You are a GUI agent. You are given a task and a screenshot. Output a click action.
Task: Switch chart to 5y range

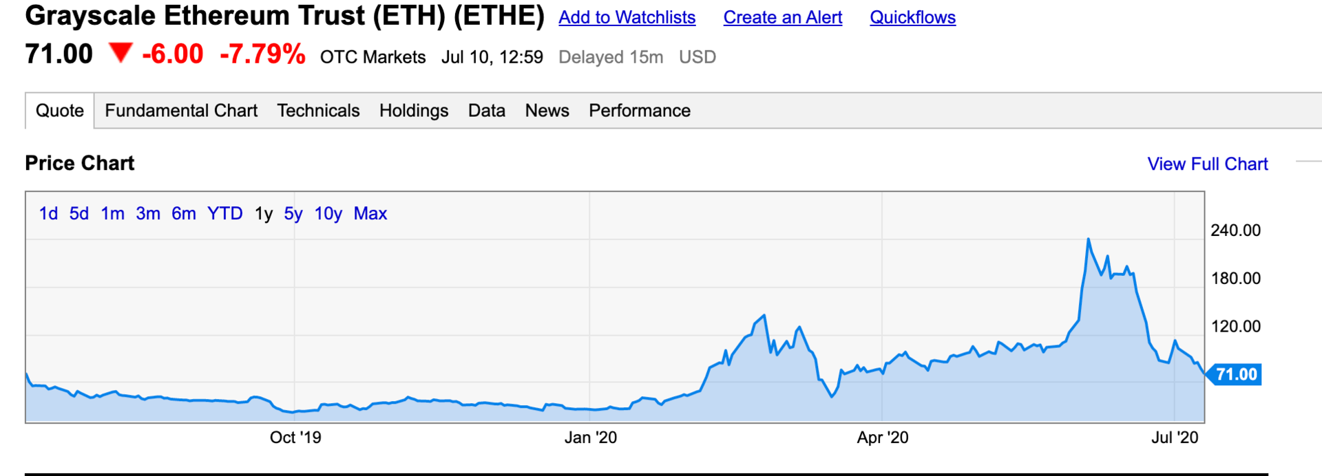293,214
